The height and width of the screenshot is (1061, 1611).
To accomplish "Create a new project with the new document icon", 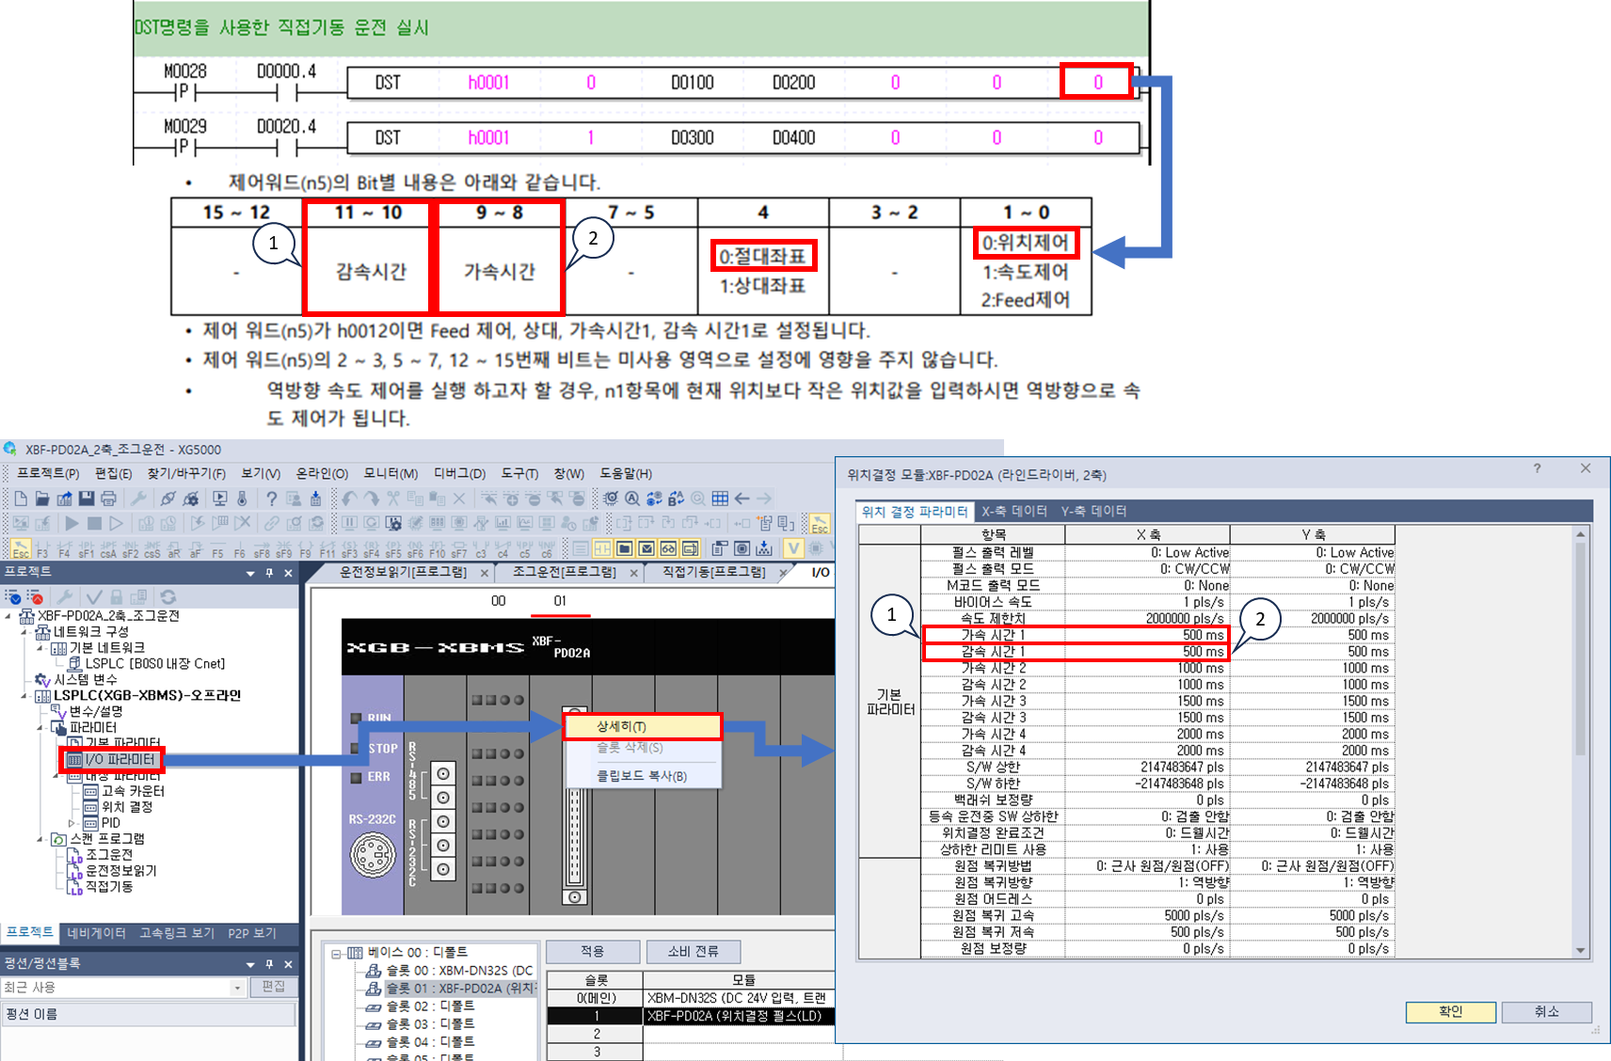I will click(x=23, y=499).
